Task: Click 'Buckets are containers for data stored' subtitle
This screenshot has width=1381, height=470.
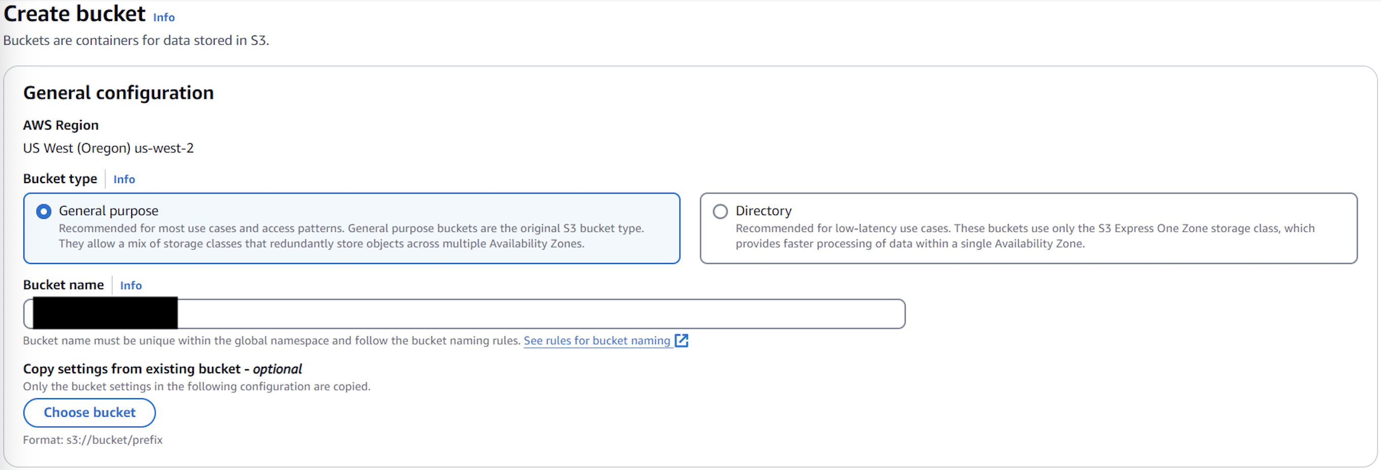Action: pos(136,41)
